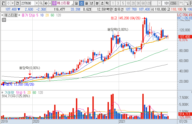Select the 120 interval button
The width and height of the screenshot is (192, 124).
(x=148, y=3)
